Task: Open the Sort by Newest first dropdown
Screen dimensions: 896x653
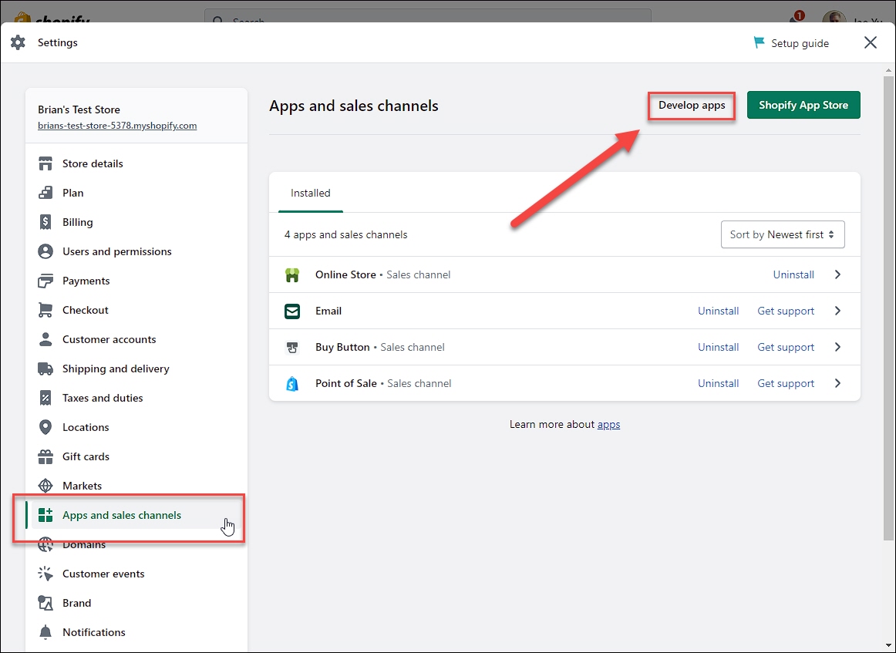Action: coord(783,235)
